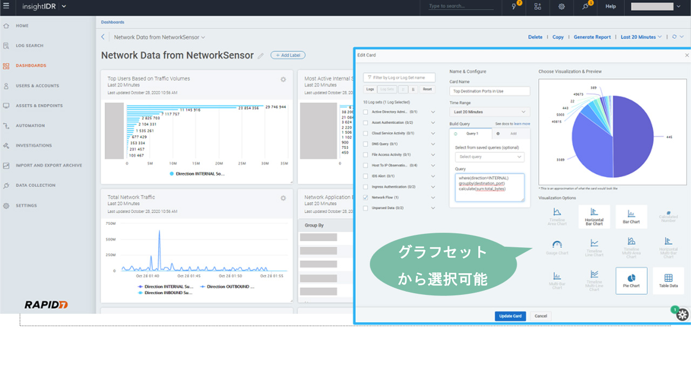The image size is (691, 378).
Task: Switch to the Query 1 tab
Action: [471, 133]
